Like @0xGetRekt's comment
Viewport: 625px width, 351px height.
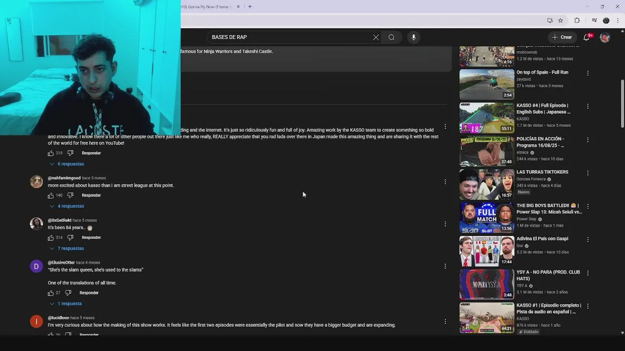51,237
